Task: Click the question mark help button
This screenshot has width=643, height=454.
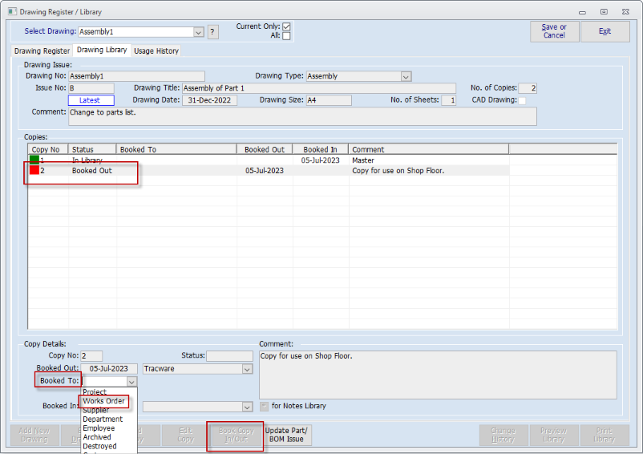Action: 212,32
